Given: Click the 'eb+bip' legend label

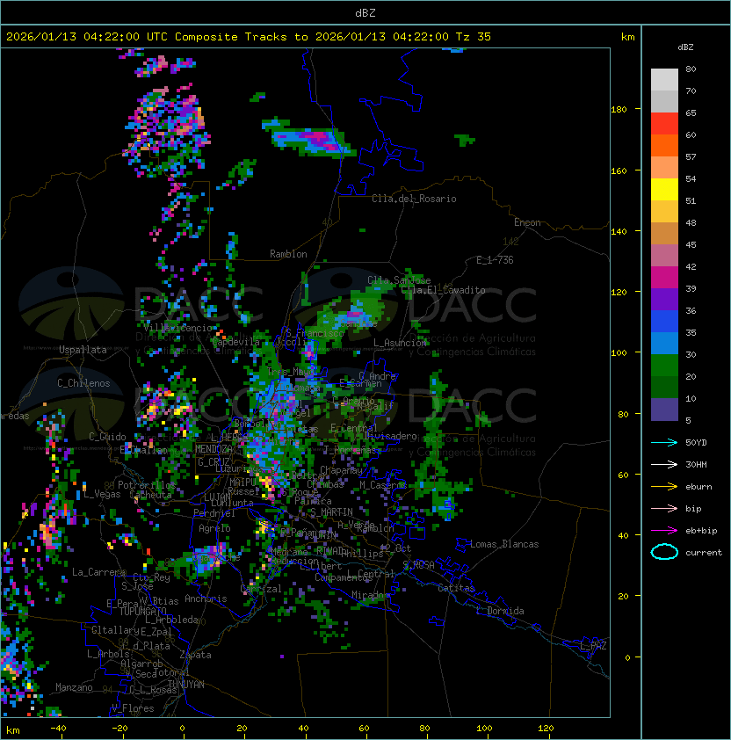Looking at the screenshot, I should click(701, 531).
